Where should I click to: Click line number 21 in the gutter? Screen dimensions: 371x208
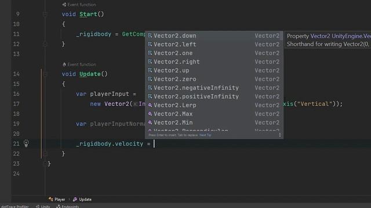pyautogui.click(x=16, y=144)
